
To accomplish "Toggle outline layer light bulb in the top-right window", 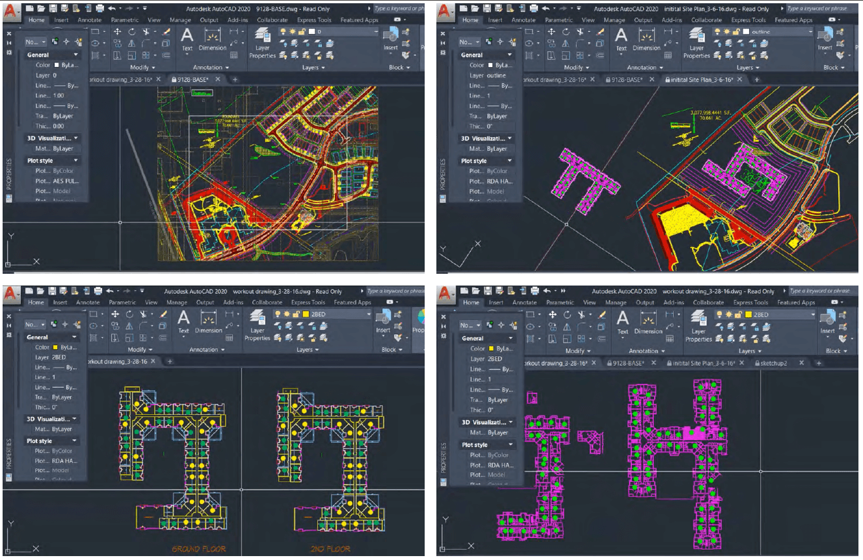I will tap(717, 32).
